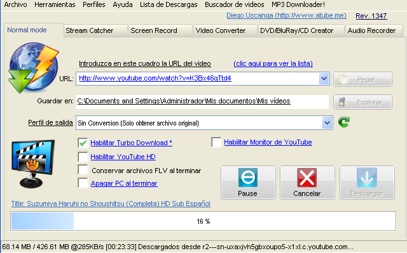
Task: Click the Habilitar Monitor de YouTube link
Action: [268, 142]
